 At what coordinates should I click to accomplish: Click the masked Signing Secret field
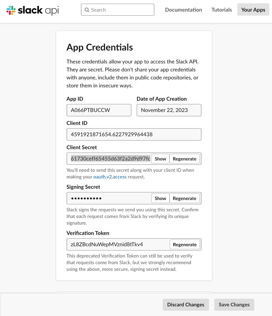[109, 198]
